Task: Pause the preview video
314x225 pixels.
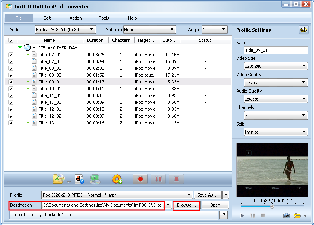Action: pos(253,215)
